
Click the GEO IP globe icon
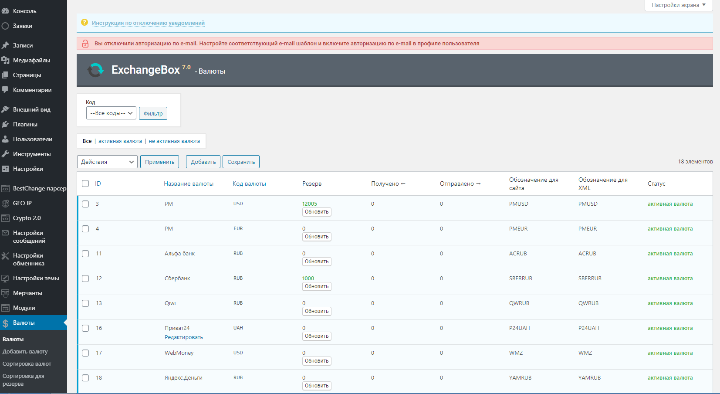5,203
